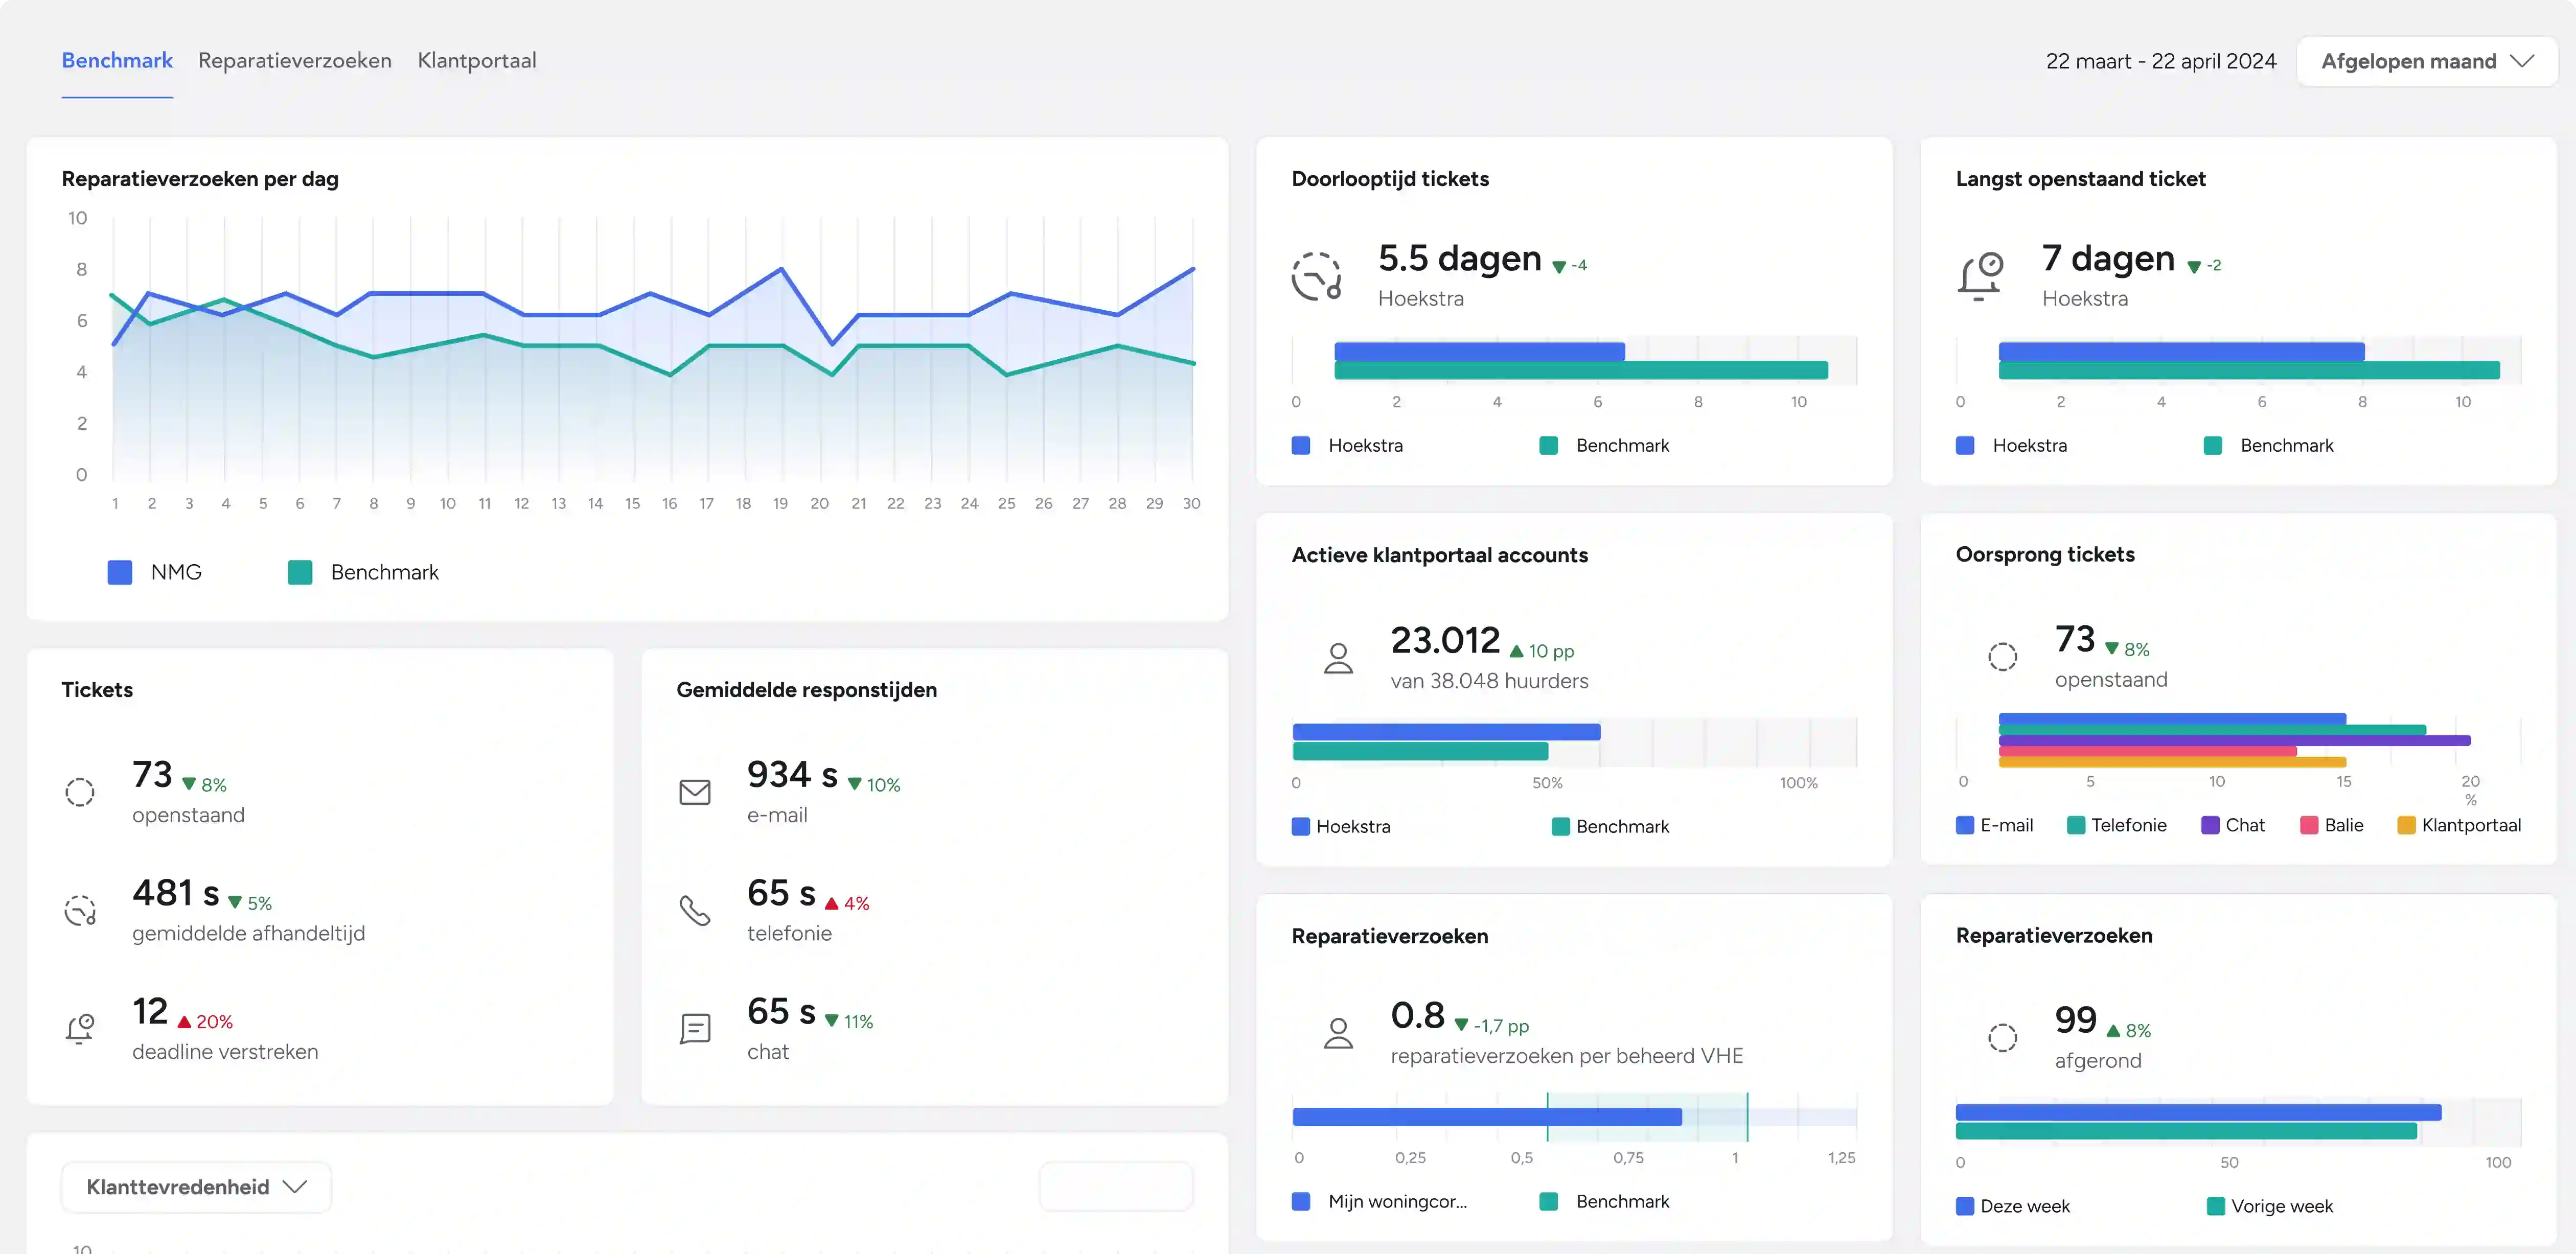Screen dimensions: 2576x1254
Task: Click the dashed circle icon beside 99 afgerond
Action: (x=2002, y=1038)
